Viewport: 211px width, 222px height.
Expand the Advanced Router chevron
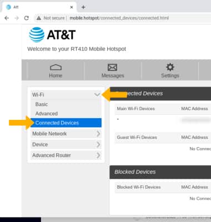[x=98, y=155]
